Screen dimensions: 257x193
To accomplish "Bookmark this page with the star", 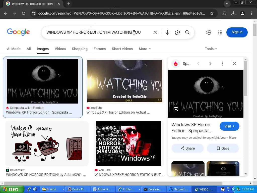I will click(x=212, y=13).
